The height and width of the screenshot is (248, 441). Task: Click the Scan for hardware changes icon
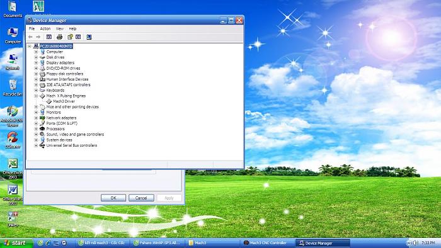(89, 37)
